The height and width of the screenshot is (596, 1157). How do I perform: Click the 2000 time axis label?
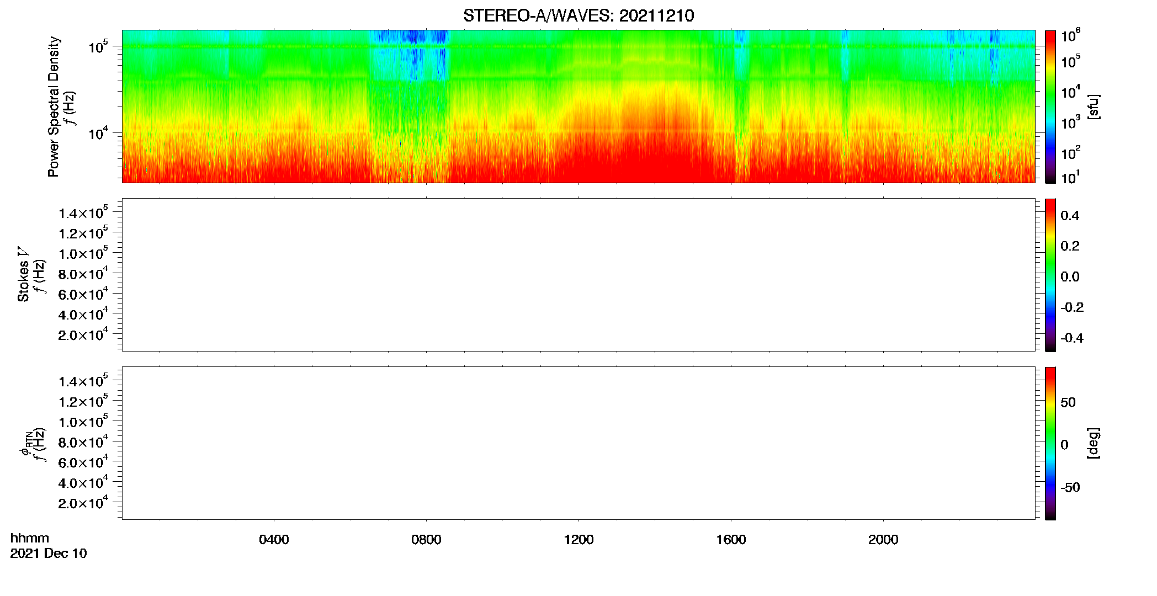pyautogui.click(x=883, y=540)
